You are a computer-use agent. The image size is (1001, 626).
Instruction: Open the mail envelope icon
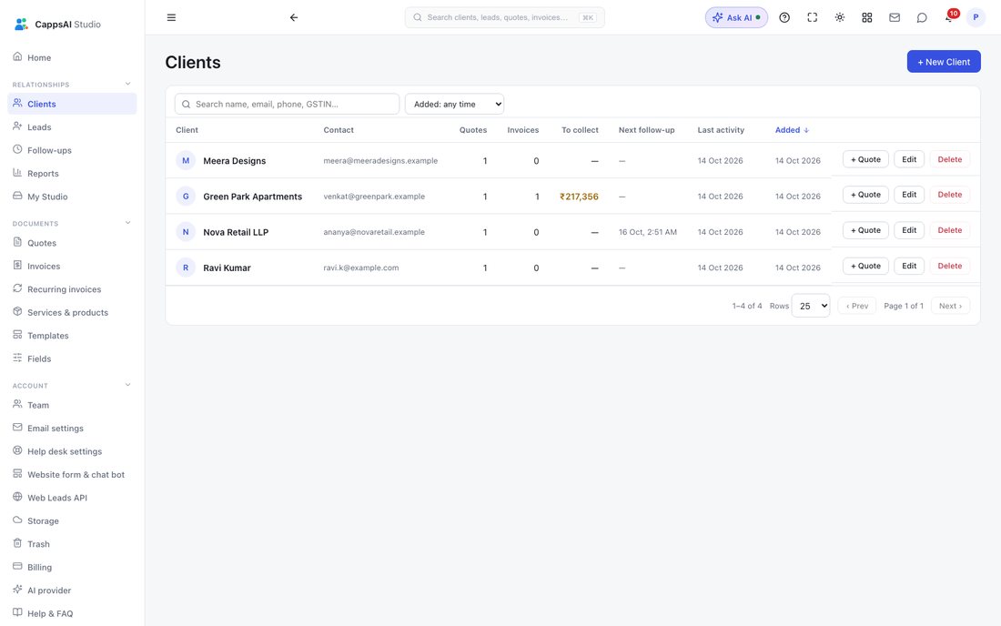tap(895, 17)
